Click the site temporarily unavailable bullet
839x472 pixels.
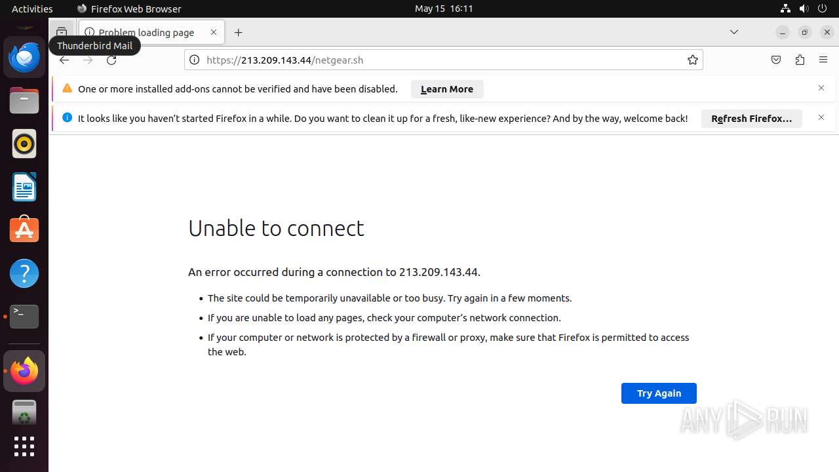tap(390, 298)
